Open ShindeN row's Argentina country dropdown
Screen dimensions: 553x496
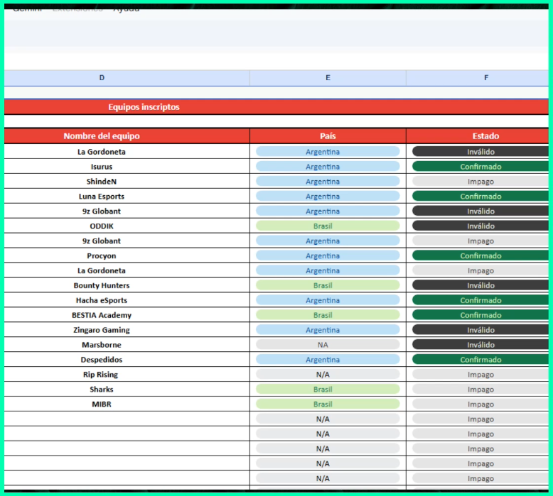click(328, 181)
